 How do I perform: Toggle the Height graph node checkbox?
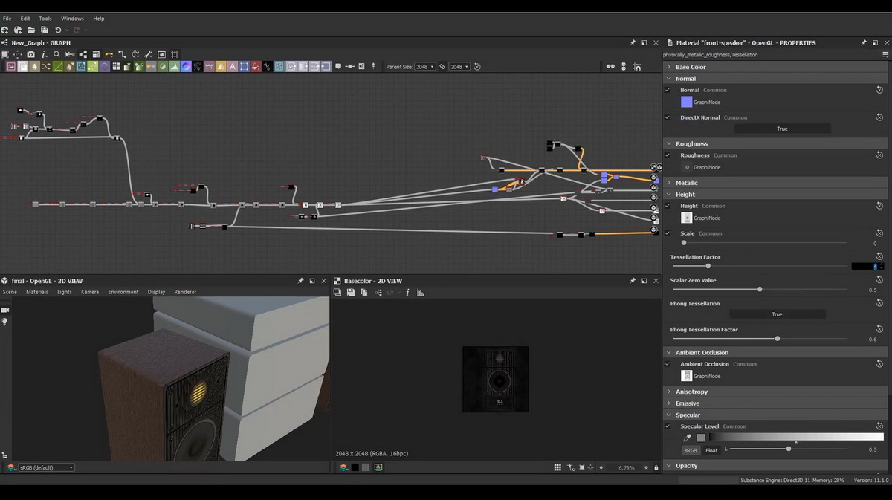pyautogui.click(x=668, y=206)
